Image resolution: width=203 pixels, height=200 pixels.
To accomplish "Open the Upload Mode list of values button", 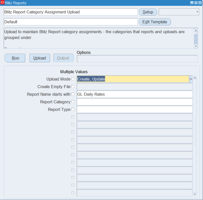I will point(191,79).
